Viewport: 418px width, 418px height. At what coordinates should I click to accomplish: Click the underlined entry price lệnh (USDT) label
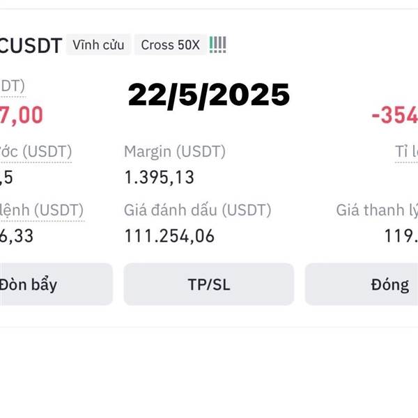[42, 211]
